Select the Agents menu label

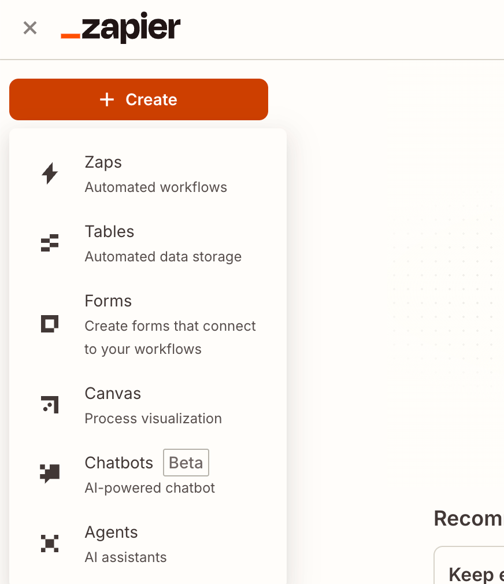pyautogui.click(x=111, y=532)
